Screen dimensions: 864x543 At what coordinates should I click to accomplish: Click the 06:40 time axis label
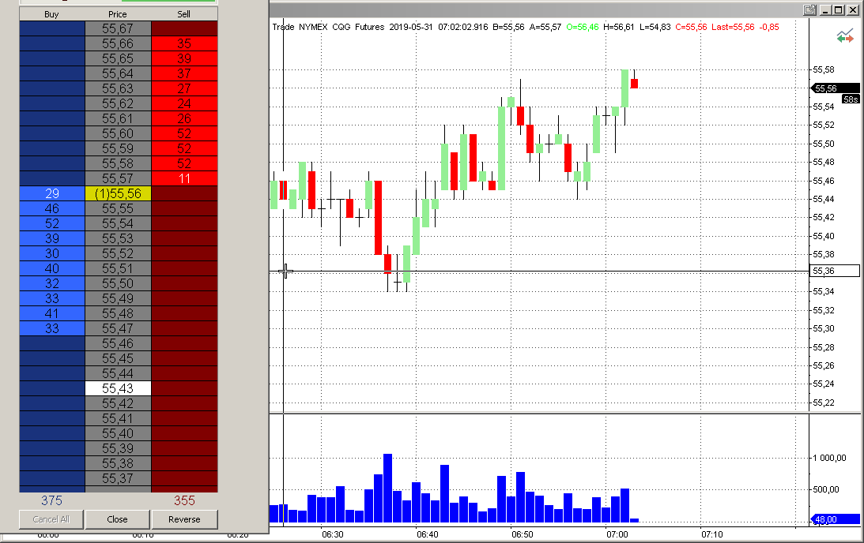point(428,534)
